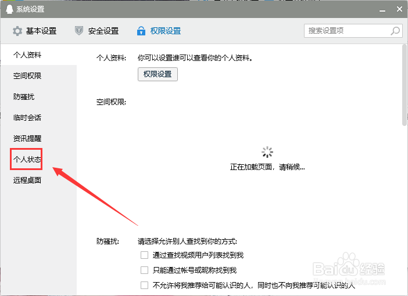Focus the 搜索设置项 search field
This screenshot has height=296, width=408.
coord(353,31)
